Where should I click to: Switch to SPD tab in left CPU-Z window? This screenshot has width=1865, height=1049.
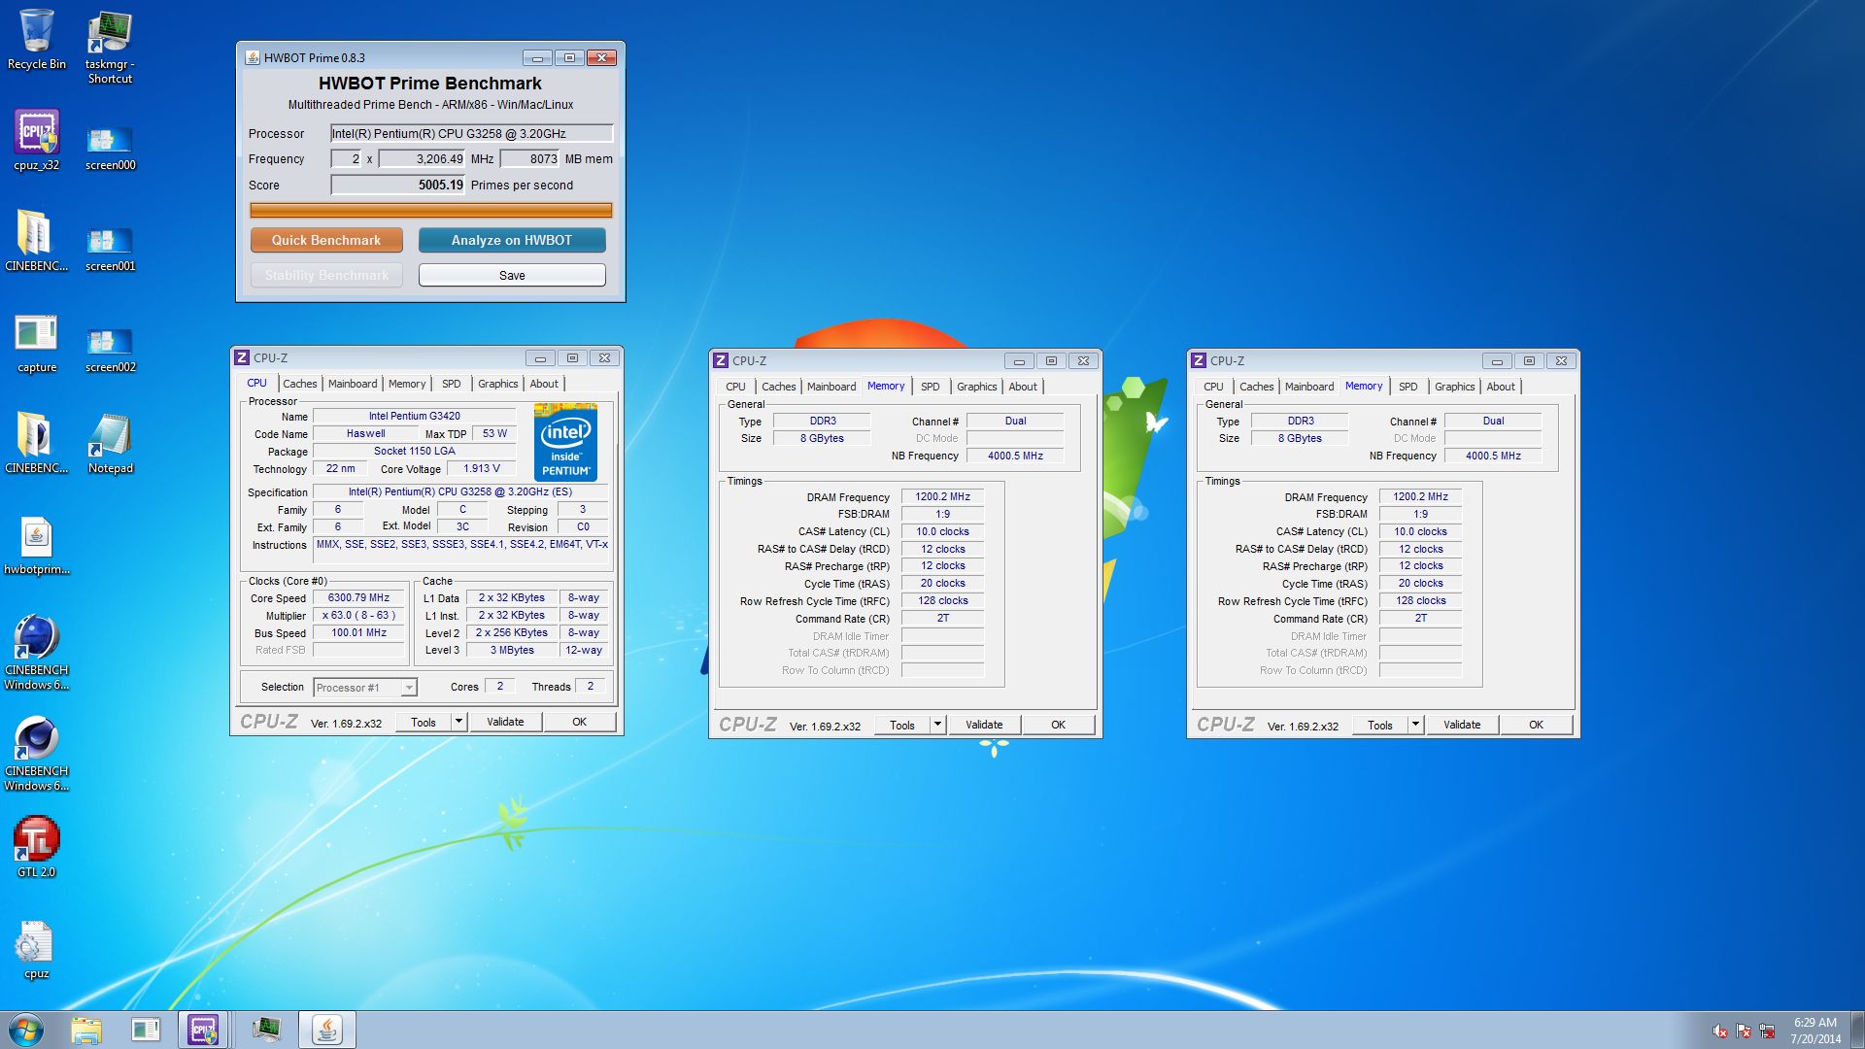tap(452, 384)
